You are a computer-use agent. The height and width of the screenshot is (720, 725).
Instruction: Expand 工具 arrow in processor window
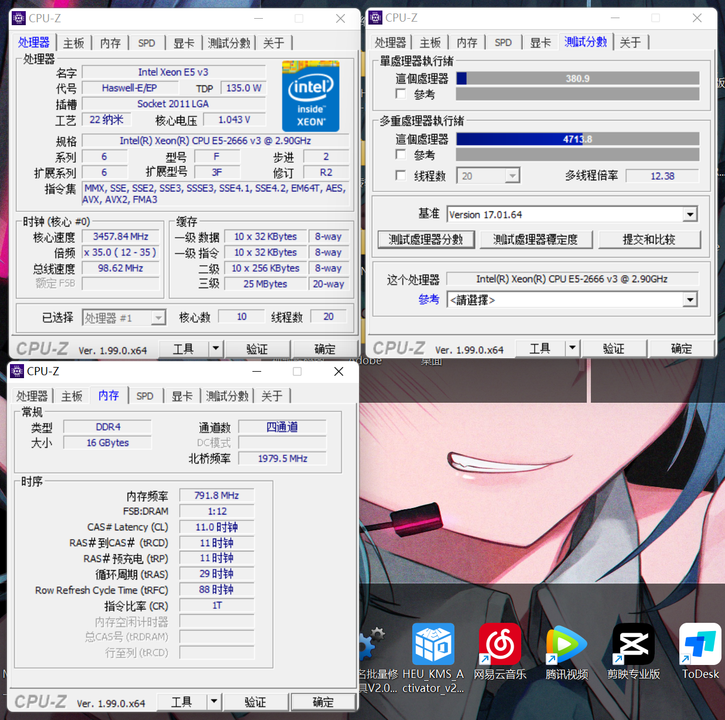click(x=216, y=349)
